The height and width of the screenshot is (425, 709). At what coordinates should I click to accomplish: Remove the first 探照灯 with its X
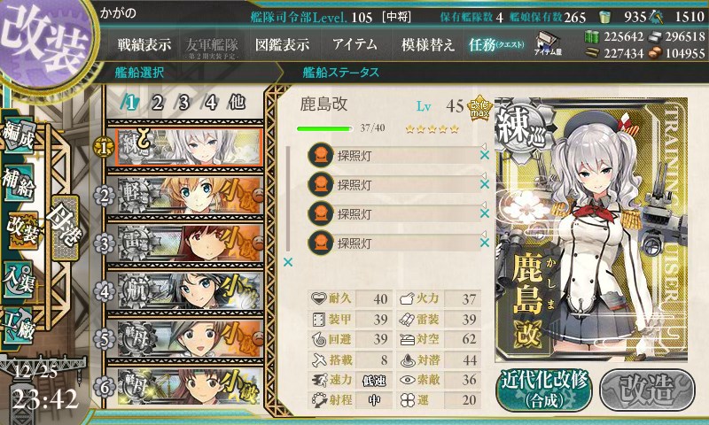pos(484,155)
